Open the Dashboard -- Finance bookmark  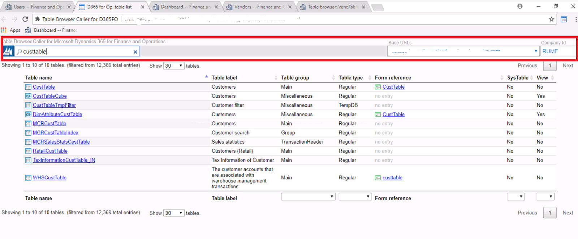51,30
